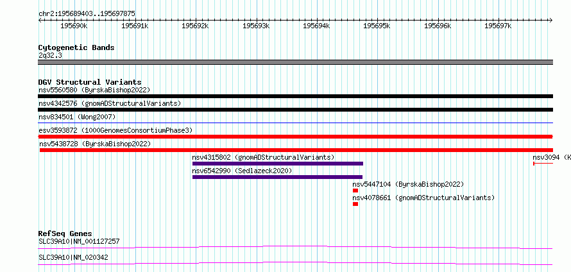Click the black nsv4342576 variant bar
Image resolution: width=571 pixels, height=272 pixels.
295,110
